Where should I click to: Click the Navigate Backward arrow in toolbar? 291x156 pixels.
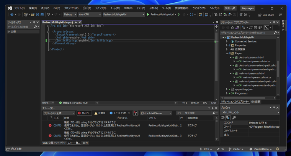tap(12, 15)
